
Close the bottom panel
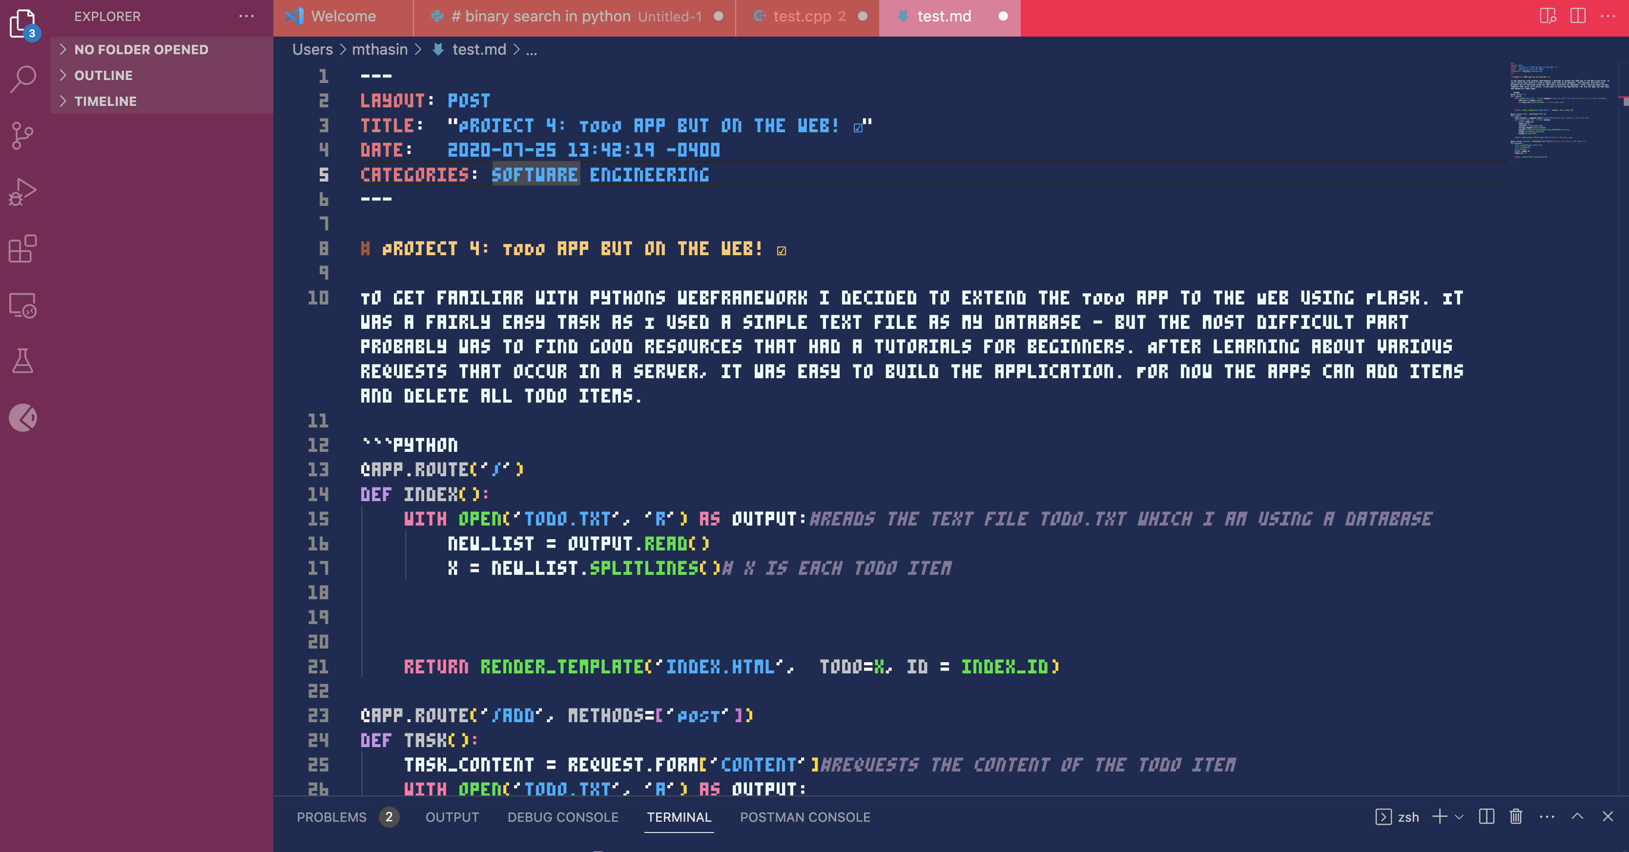1608,816
